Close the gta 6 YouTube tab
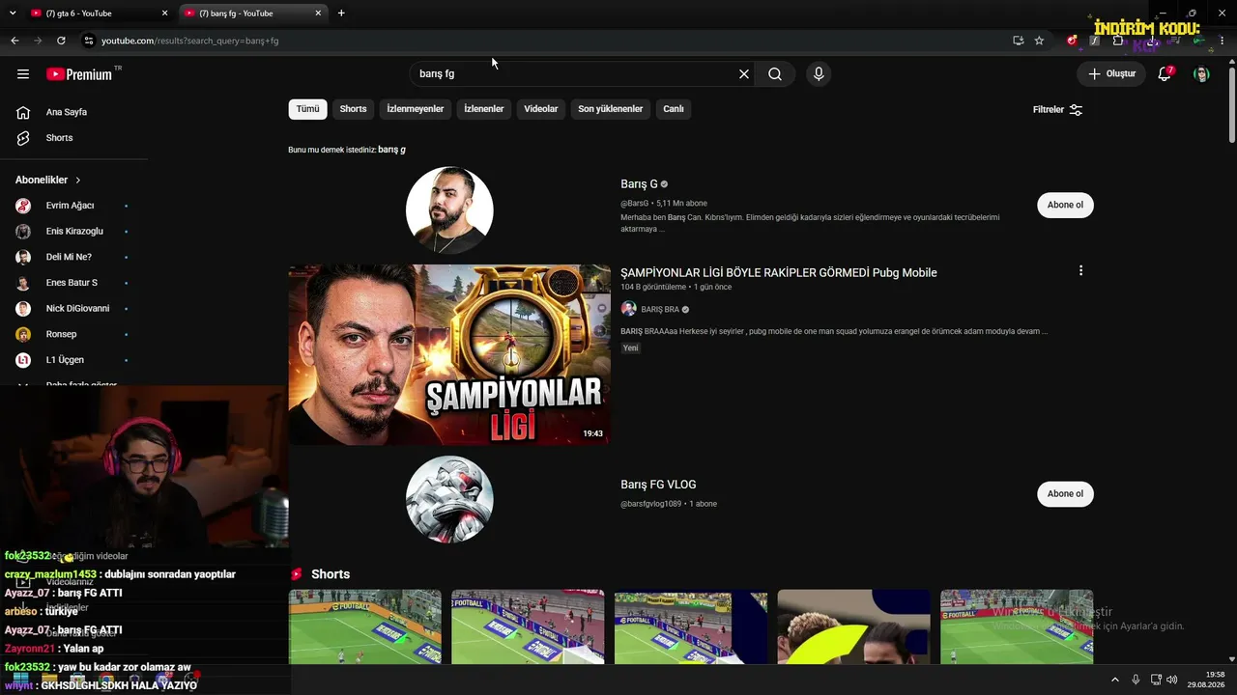 coord(164,14)
